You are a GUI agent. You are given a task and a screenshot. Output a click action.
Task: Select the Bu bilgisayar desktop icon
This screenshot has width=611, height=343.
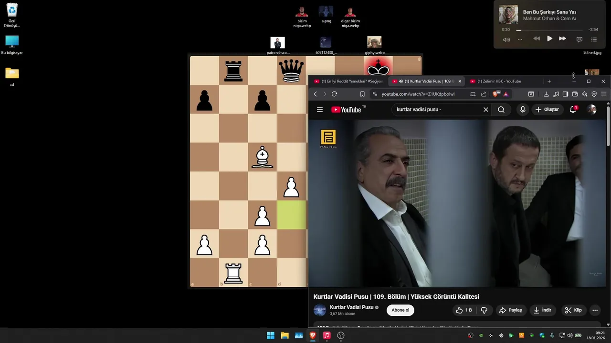(12, 45)
